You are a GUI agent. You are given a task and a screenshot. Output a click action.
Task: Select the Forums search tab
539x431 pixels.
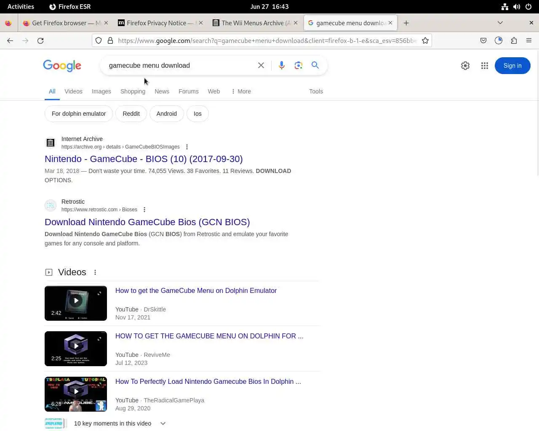[188, 91]
